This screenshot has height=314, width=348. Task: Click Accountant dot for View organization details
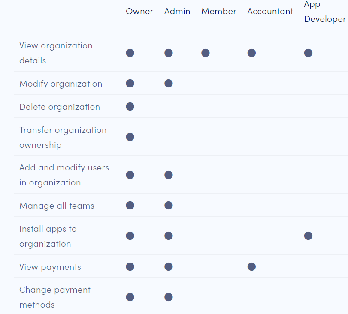point(251,53)
